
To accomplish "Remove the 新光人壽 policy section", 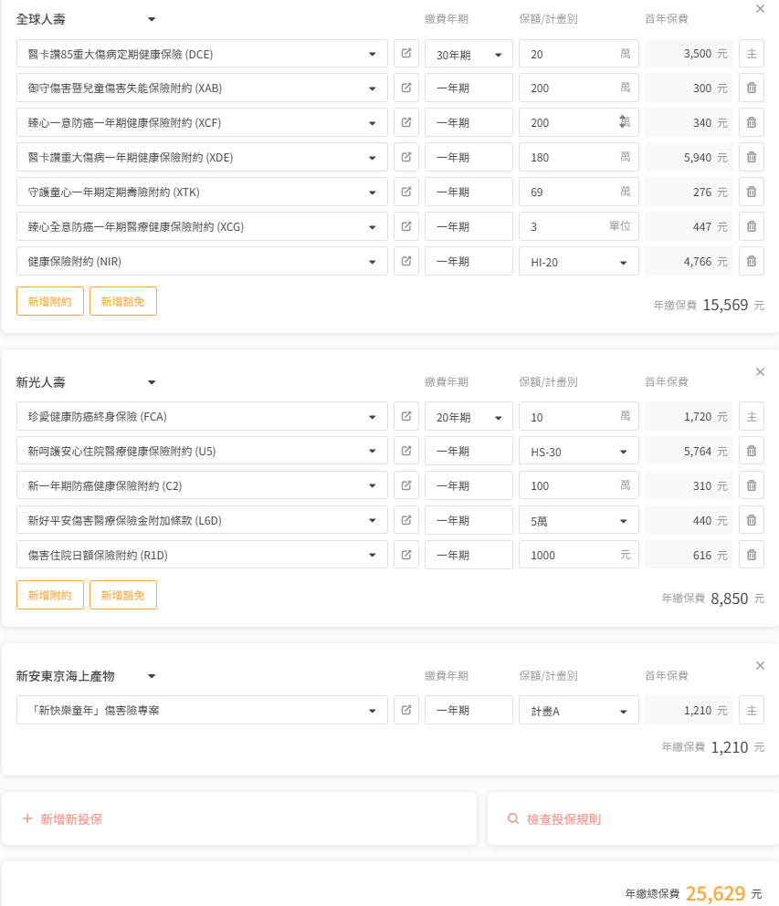I will point(760,371).
